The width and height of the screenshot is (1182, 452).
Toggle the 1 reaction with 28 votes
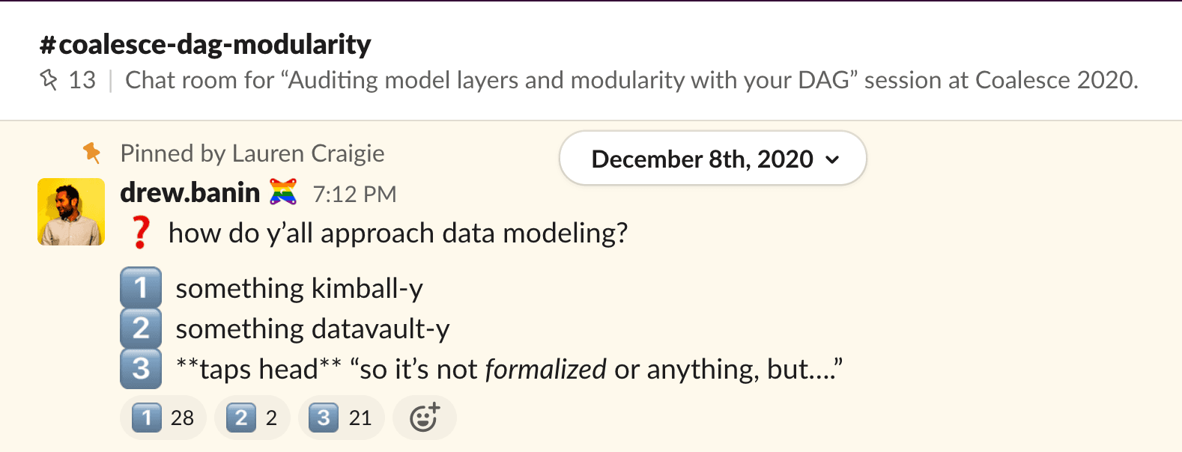coord(163,418)
